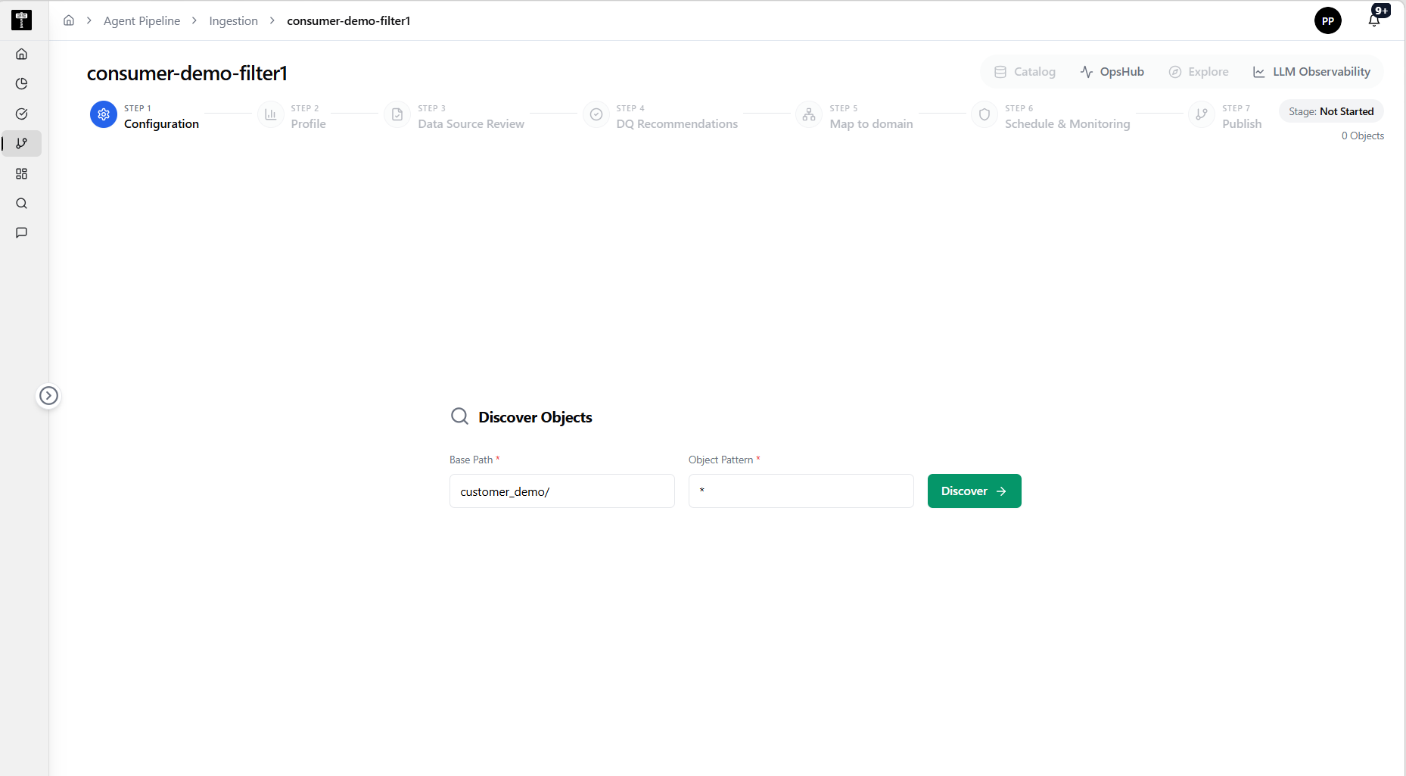Viewport: 1406px width, 776px height.
Task: Select the pipeline branch sidebar icon
Action: coord(22,143)
